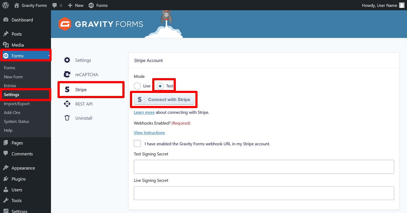Image resolution: width=407 pixels, height=213 pixels.
Task: Open Users label in the sidebar
Action: [x=17, y=190]
